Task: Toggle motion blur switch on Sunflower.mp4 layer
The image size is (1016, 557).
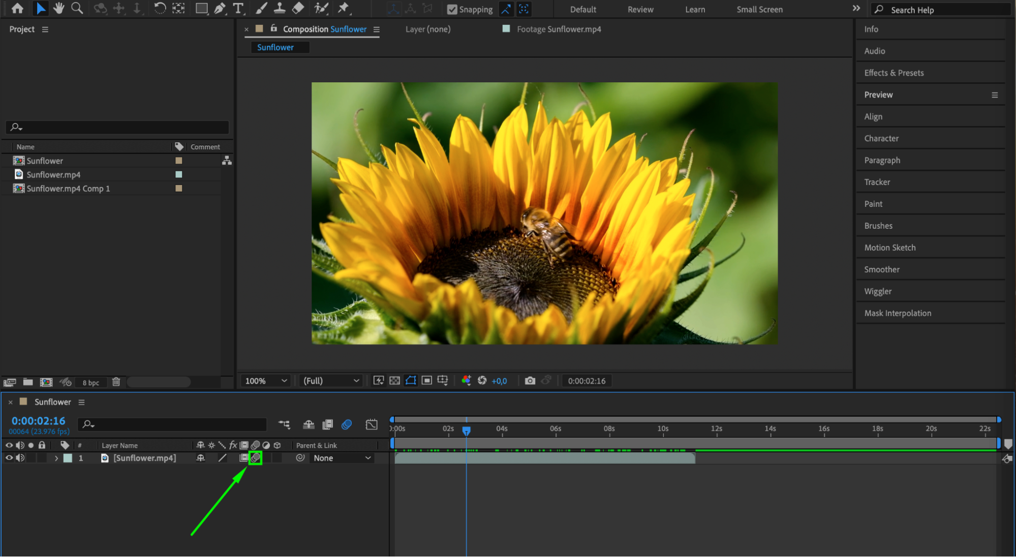Action: pos(255,458)
